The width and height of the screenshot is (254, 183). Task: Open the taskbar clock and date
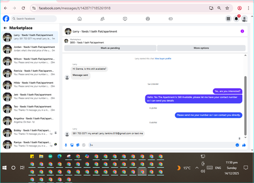coord(232,168)
